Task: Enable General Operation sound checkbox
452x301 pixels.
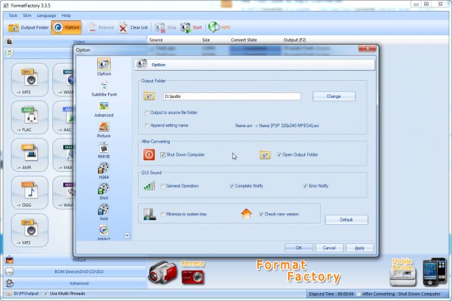Action: [163, 186]
